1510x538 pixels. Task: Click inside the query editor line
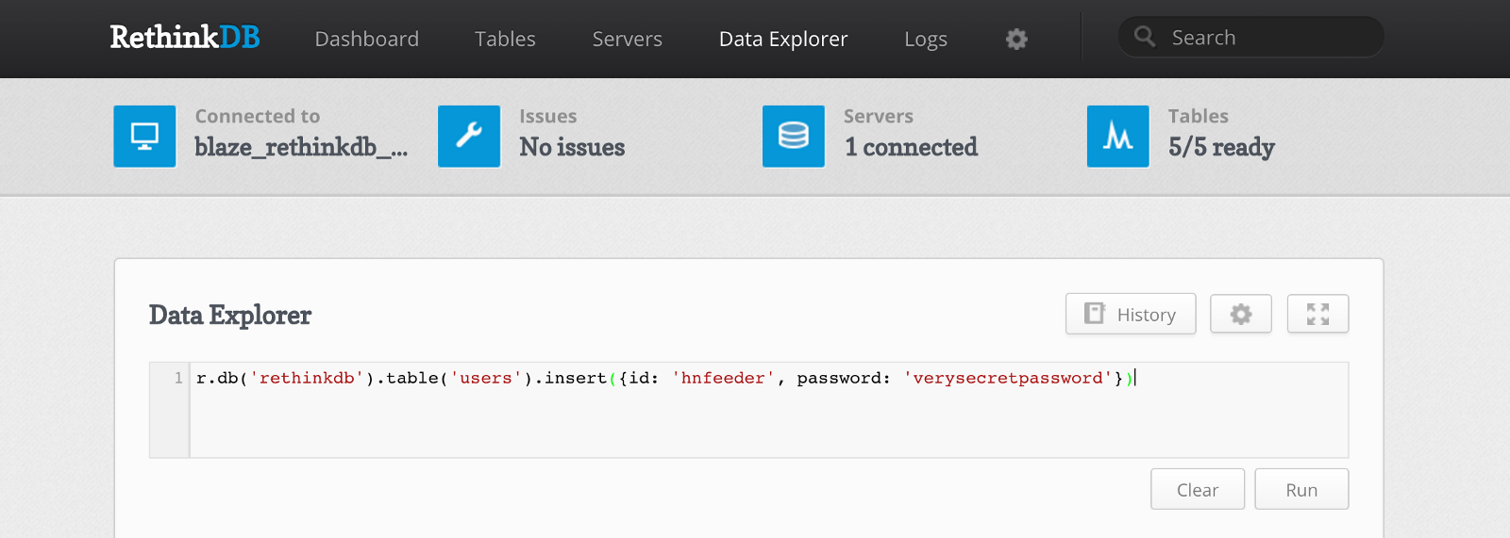coord(661,378)
